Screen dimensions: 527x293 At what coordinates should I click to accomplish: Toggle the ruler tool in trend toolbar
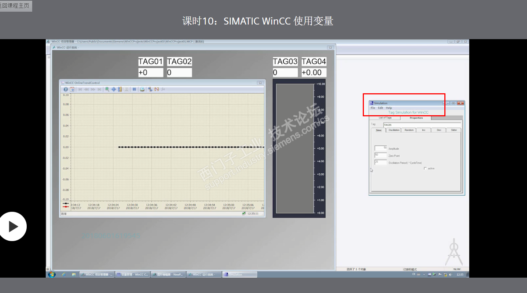tap(120, 89)
